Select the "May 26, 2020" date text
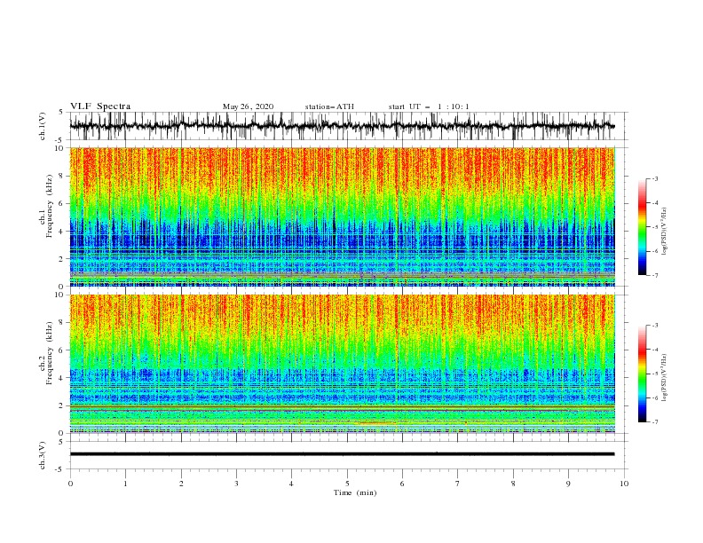 (248, 106)
